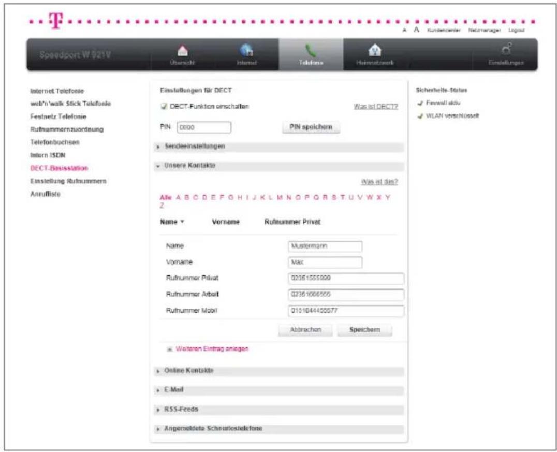557x452 pixels.
Task: Click the Rufnummer Privat input field
Action: pyautogui.click(x=346, y=279)
